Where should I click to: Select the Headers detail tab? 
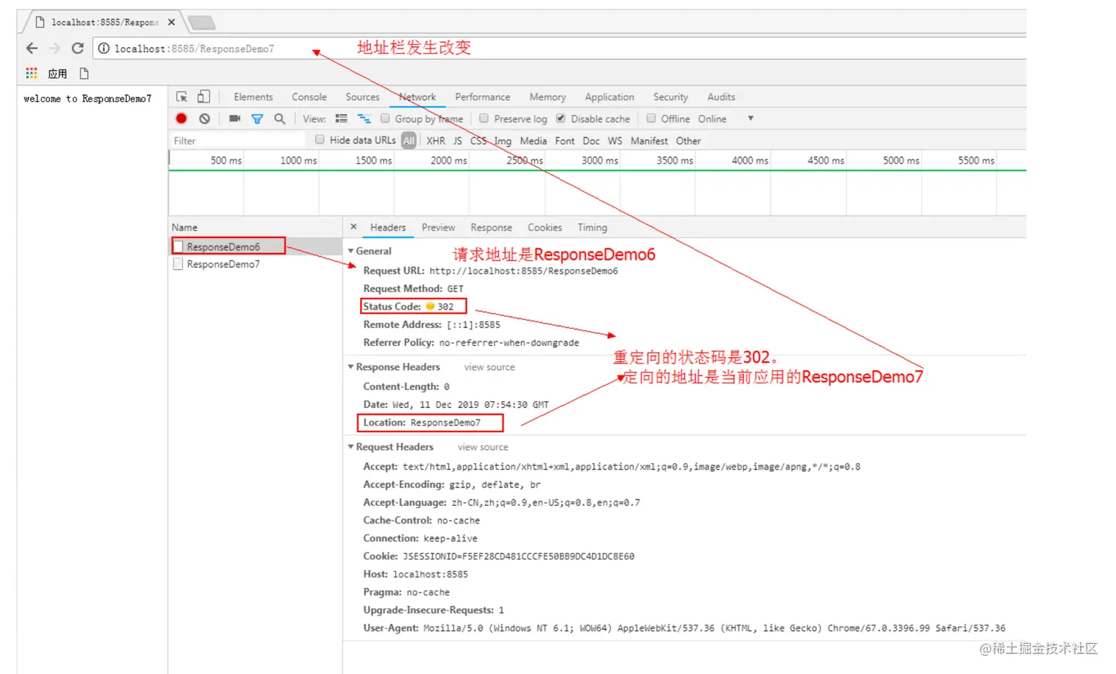click(388, 227)
